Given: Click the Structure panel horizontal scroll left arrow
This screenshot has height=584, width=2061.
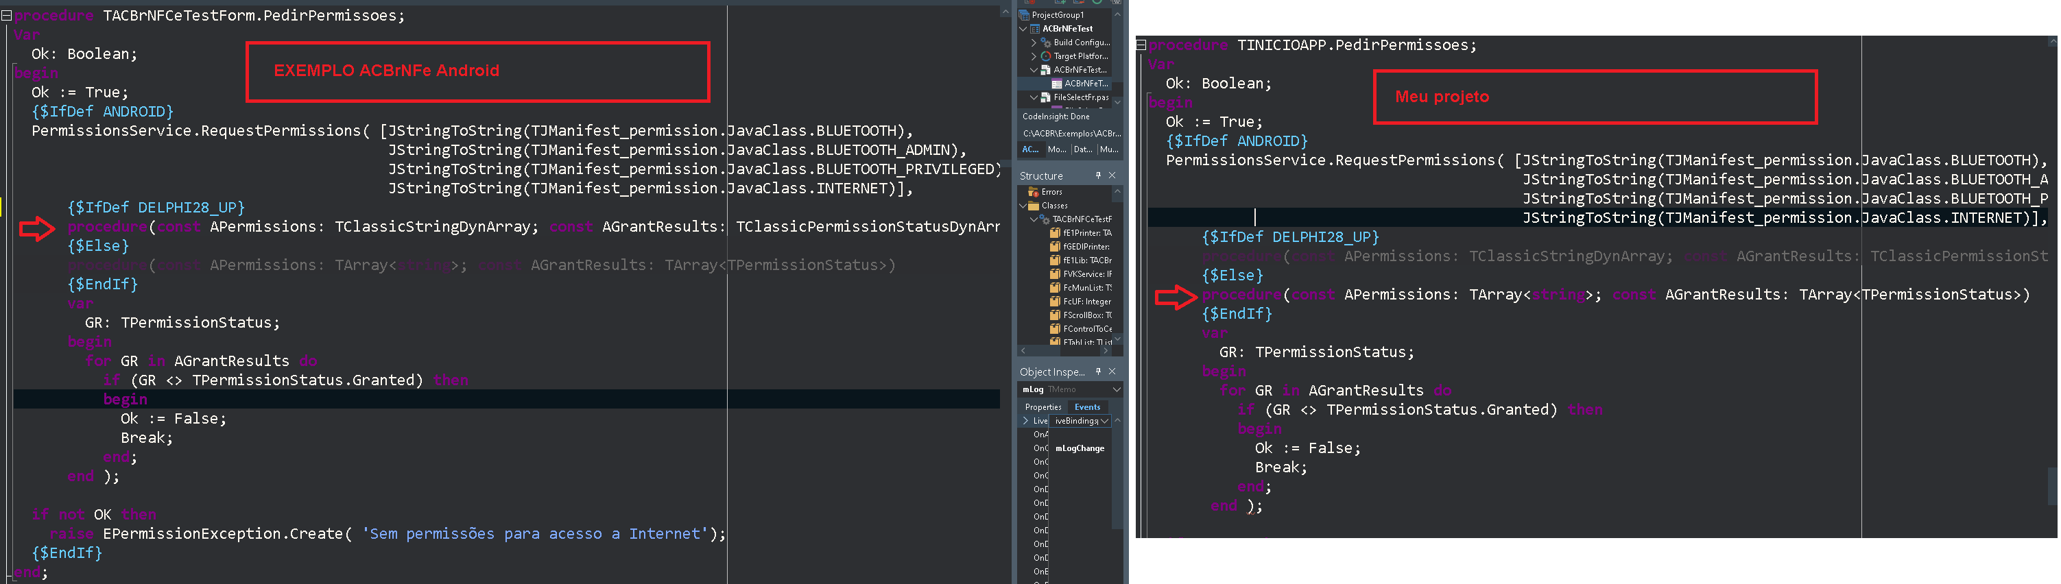Looking at the screenshot, I should (x=1023, y=350).
